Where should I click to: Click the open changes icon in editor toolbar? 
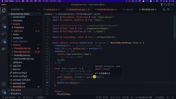(164, 10)
